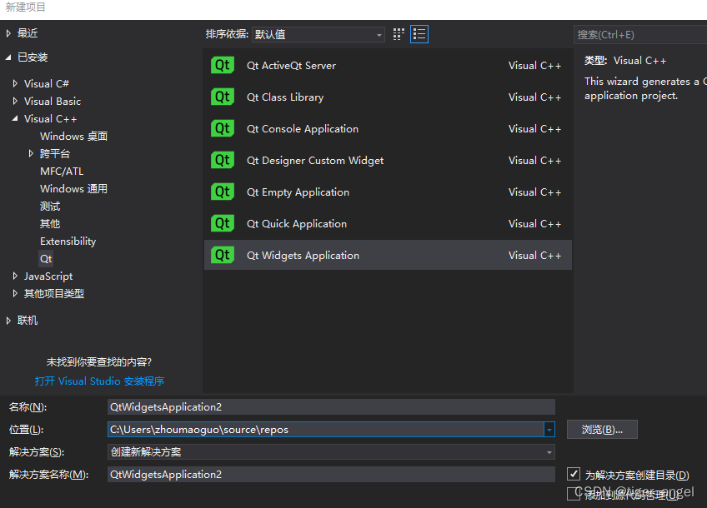Screen dimensions: 707x508
Task: Select 其他 category under Visual C++
Action: [50, 224]
